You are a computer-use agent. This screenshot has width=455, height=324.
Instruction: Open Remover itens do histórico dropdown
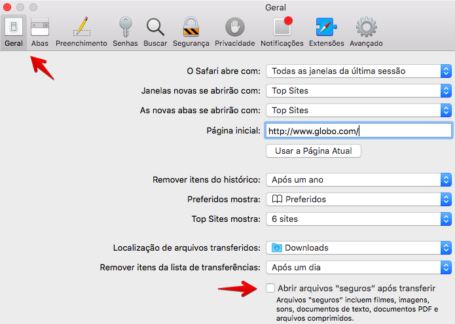pyautogui.click(x=359, y=180)
